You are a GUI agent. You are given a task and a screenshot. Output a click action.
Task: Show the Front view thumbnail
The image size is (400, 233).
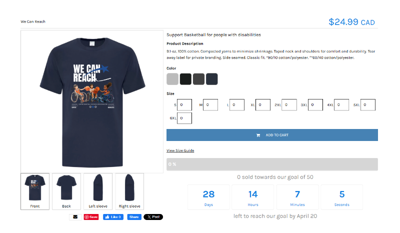coord(35,191)
